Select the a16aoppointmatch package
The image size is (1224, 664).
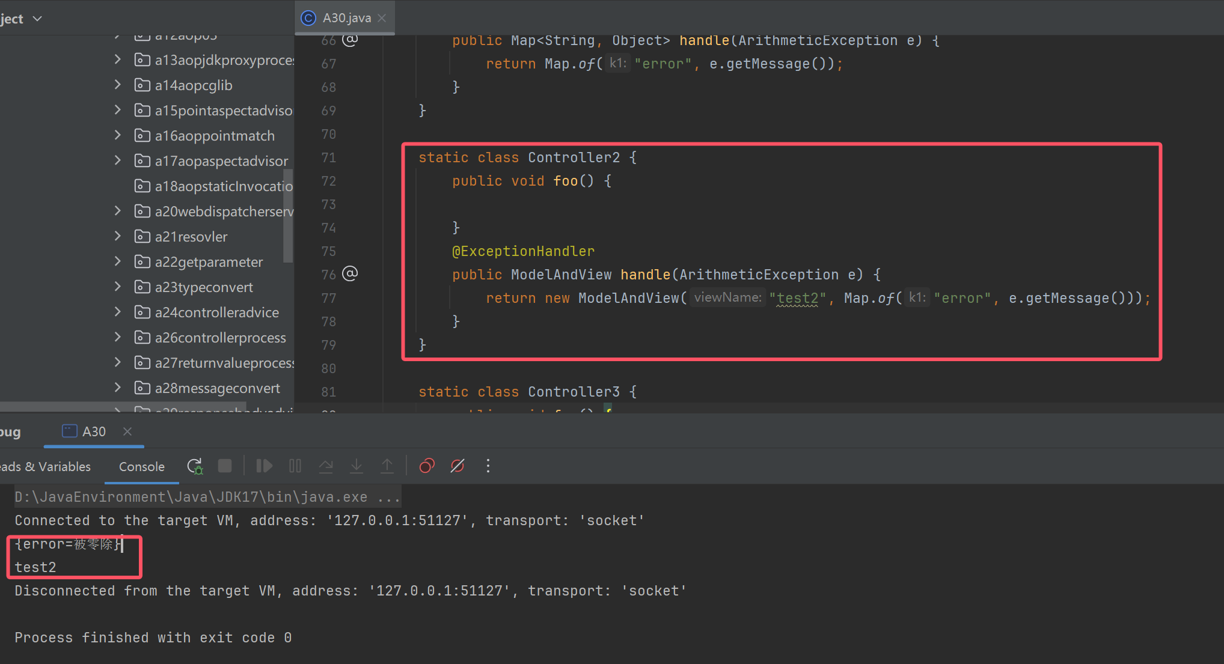coord(215,136)
